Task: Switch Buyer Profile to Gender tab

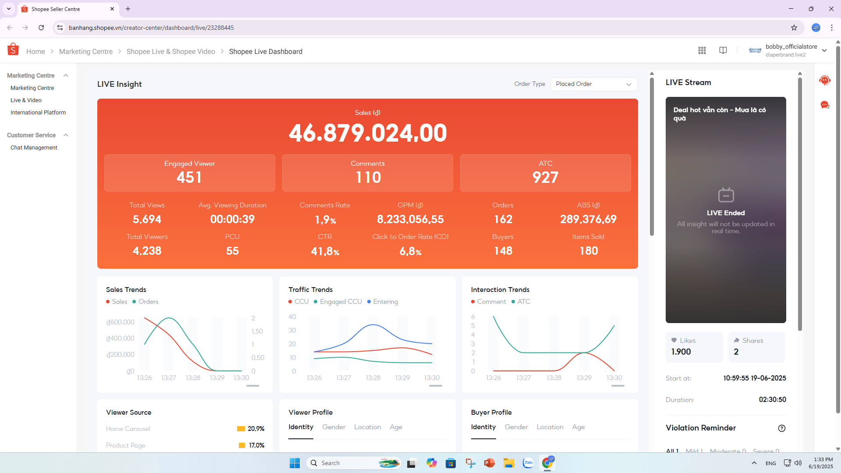Action: point(516,427)
